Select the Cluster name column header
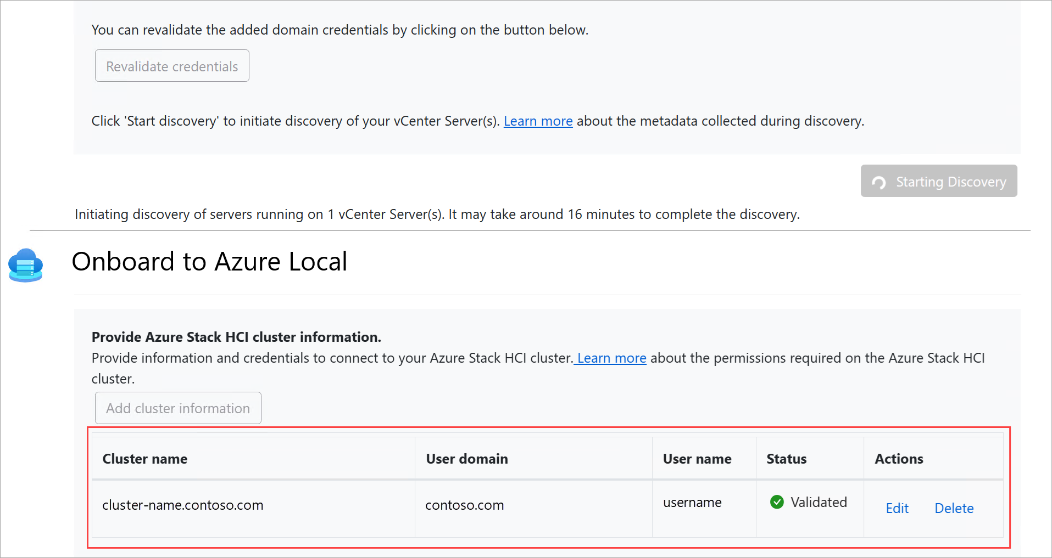 pyautogui.click(x=144, y=459)
